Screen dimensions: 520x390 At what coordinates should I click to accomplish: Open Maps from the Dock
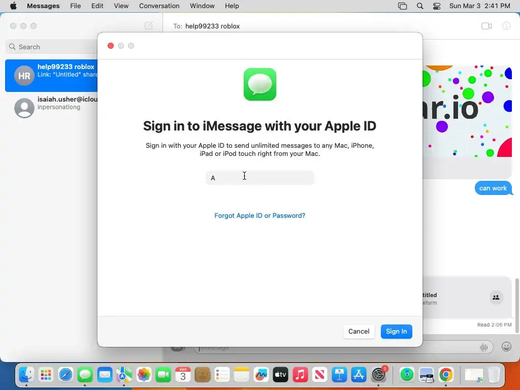(x=124, y=375)
